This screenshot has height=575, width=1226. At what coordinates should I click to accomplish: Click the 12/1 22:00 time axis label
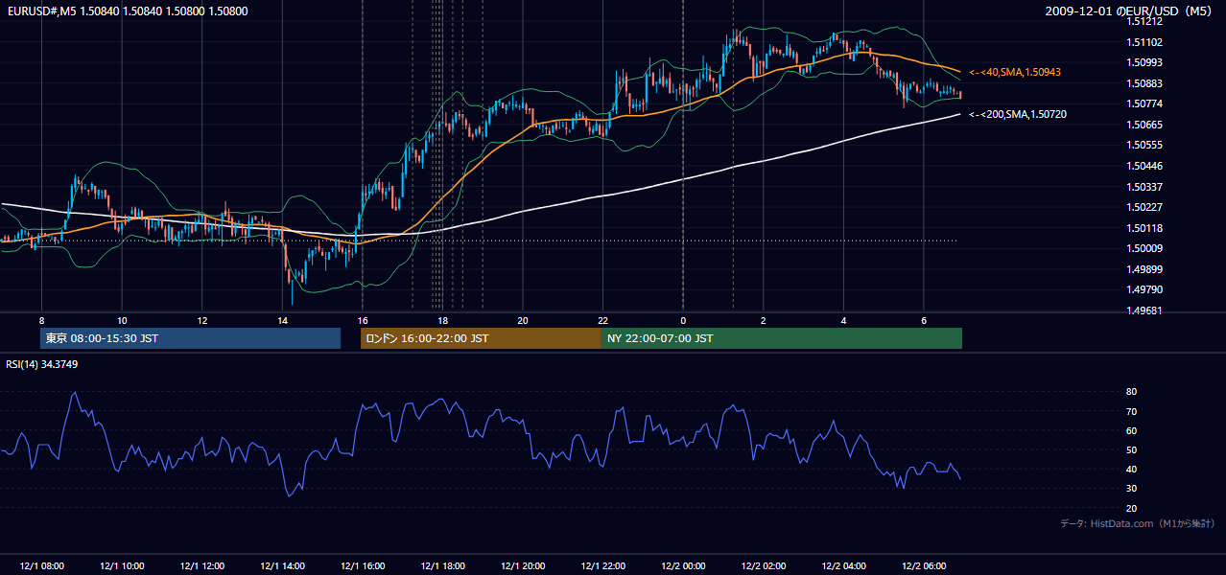pos(603,566)
